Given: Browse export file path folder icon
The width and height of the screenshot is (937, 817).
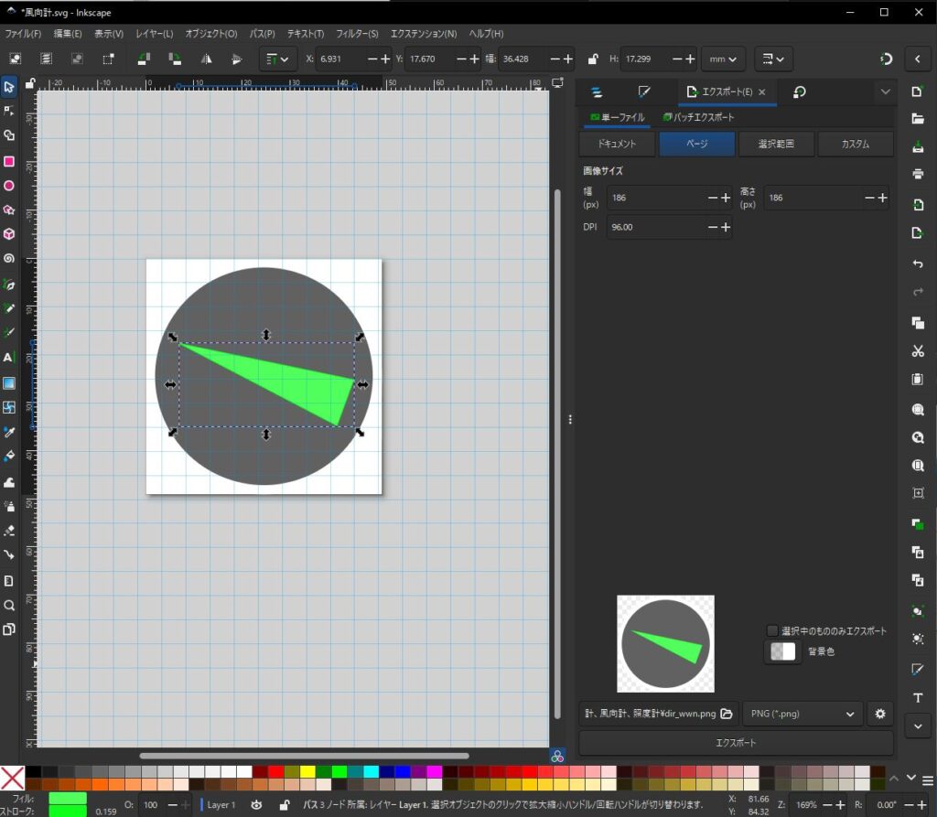Looking at the screenshot, I should coord(727,714).
